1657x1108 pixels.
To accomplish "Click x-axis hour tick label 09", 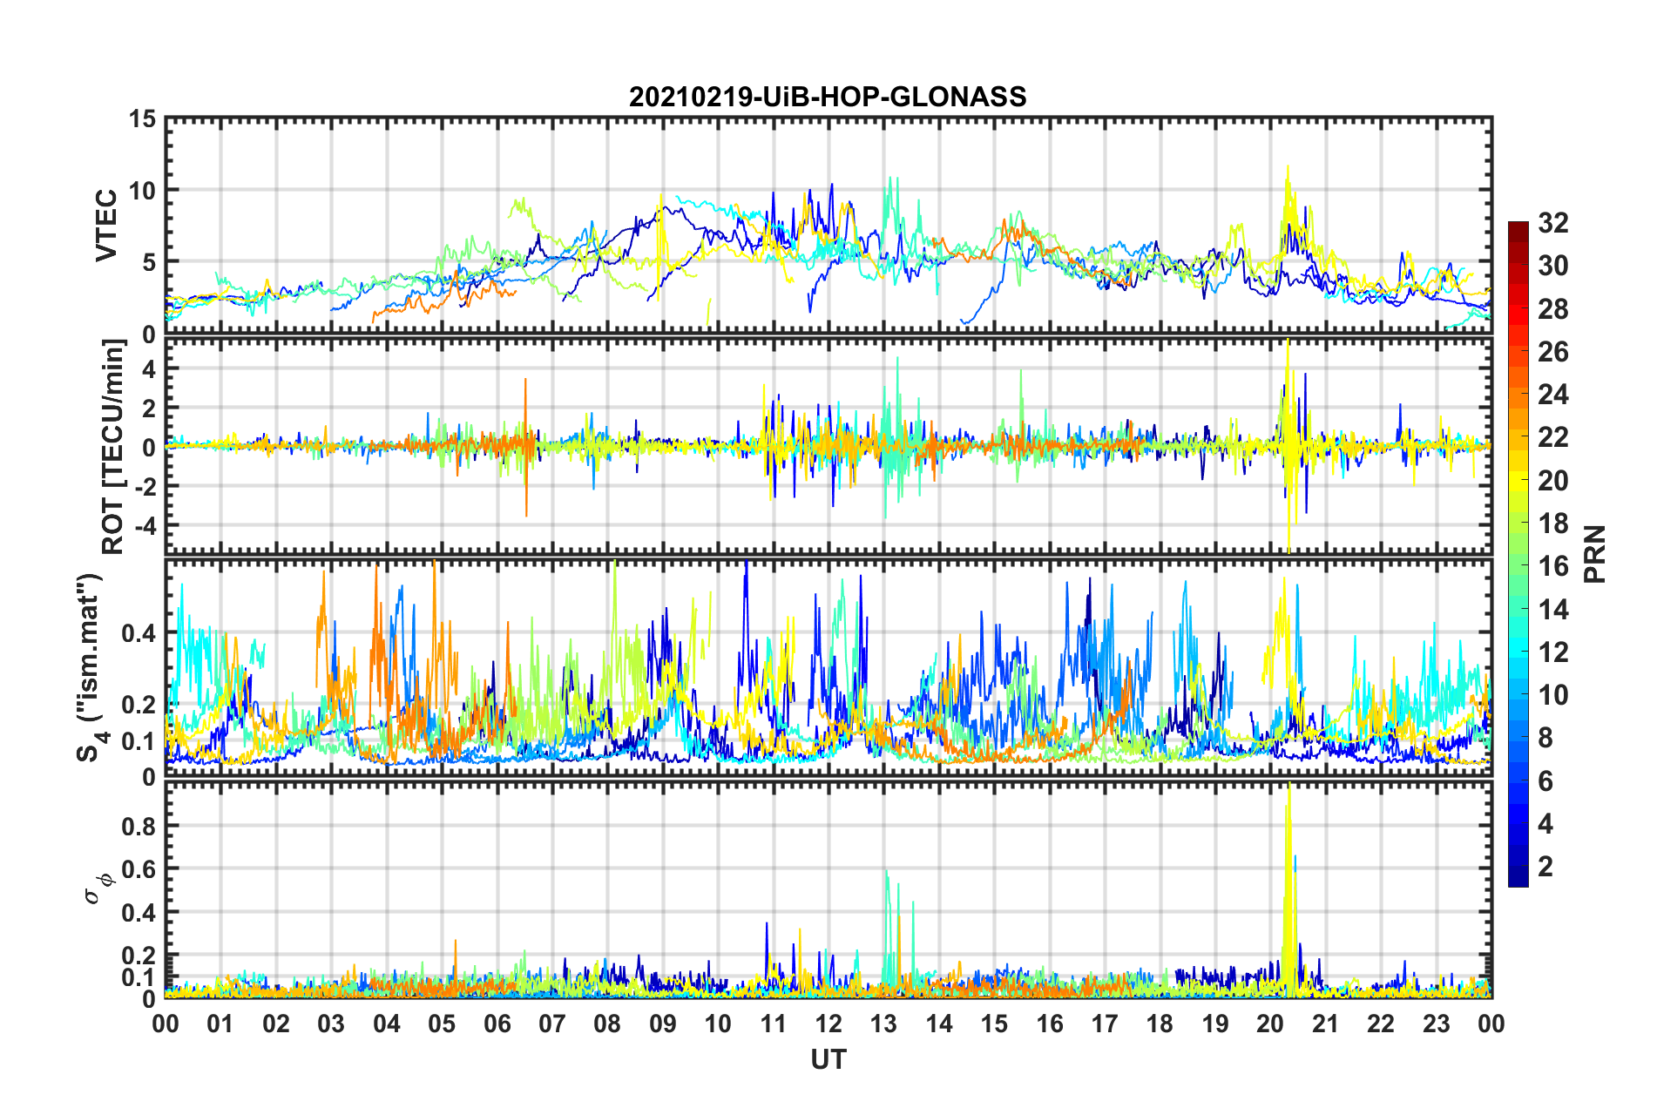I will pyautogui.click(x=663, y=1024).
